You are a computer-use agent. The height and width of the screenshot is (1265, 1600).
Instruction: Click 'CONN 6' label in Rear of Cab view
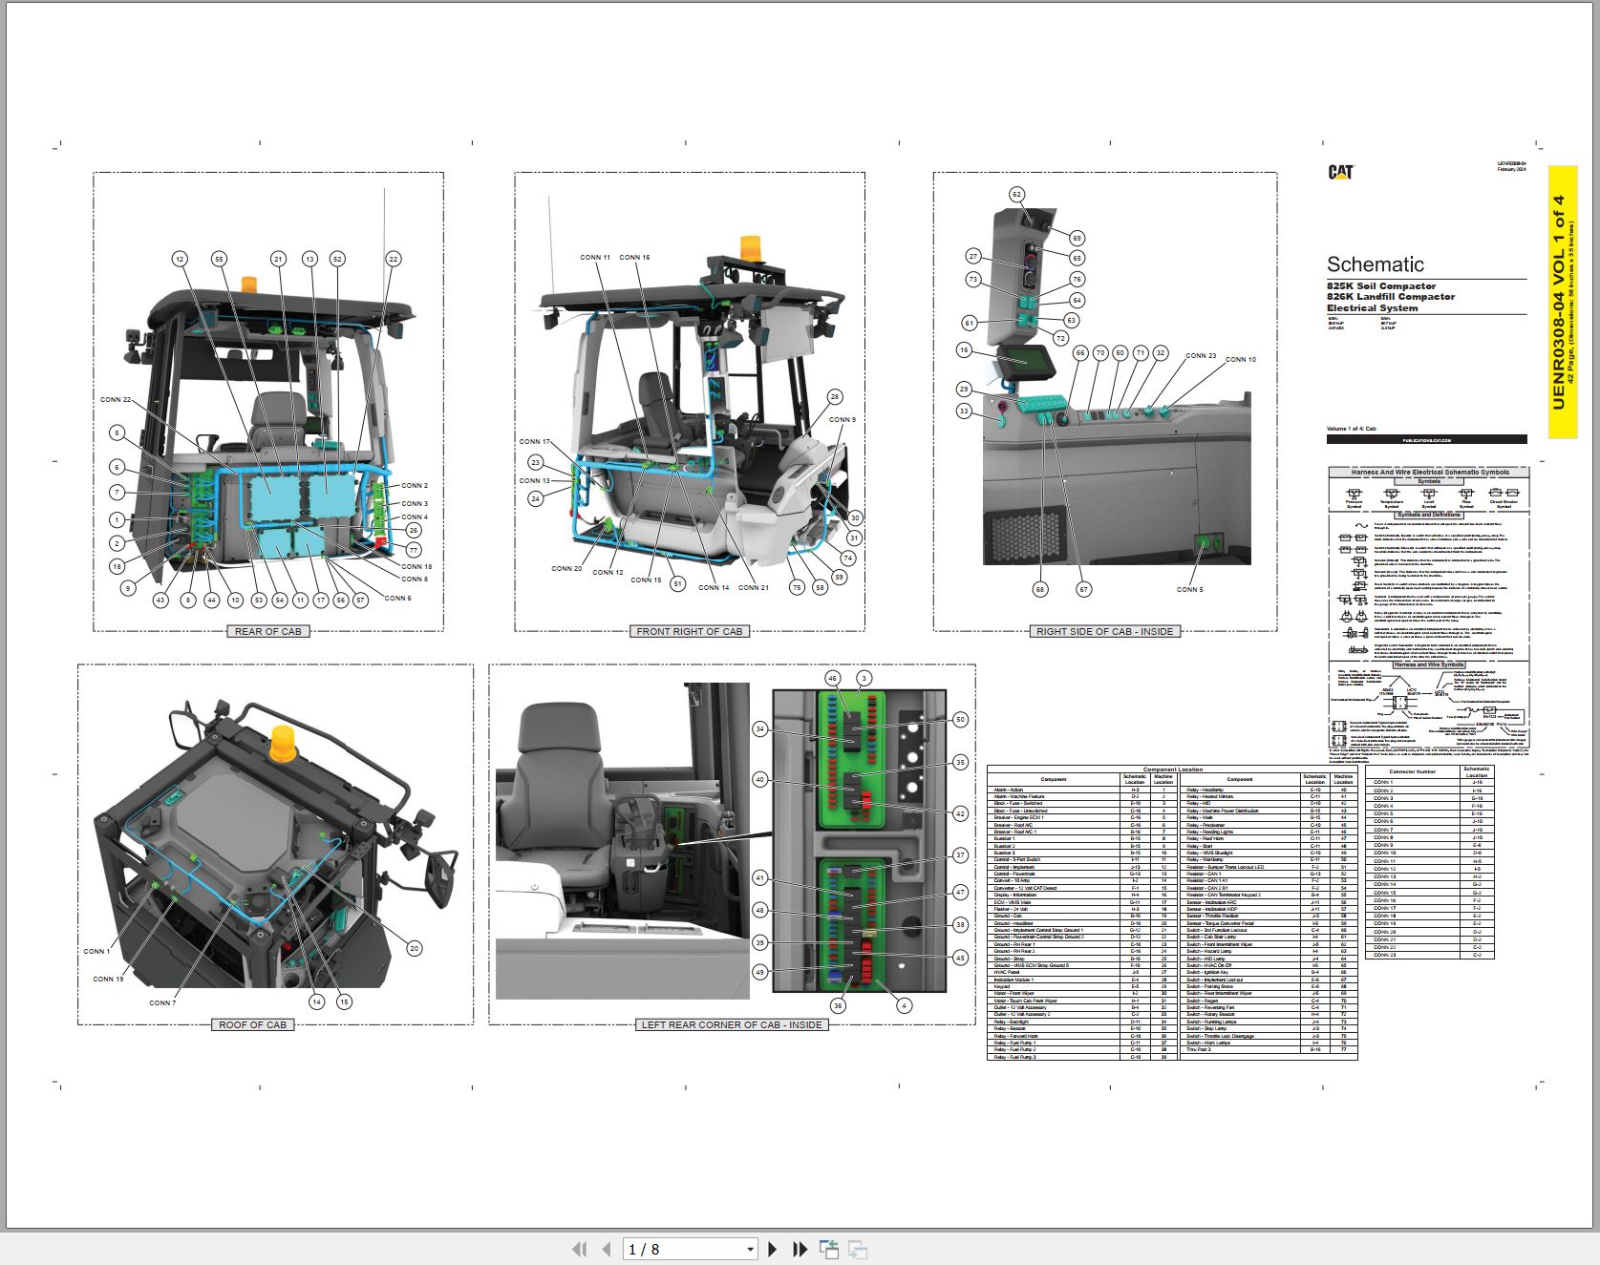398,599
